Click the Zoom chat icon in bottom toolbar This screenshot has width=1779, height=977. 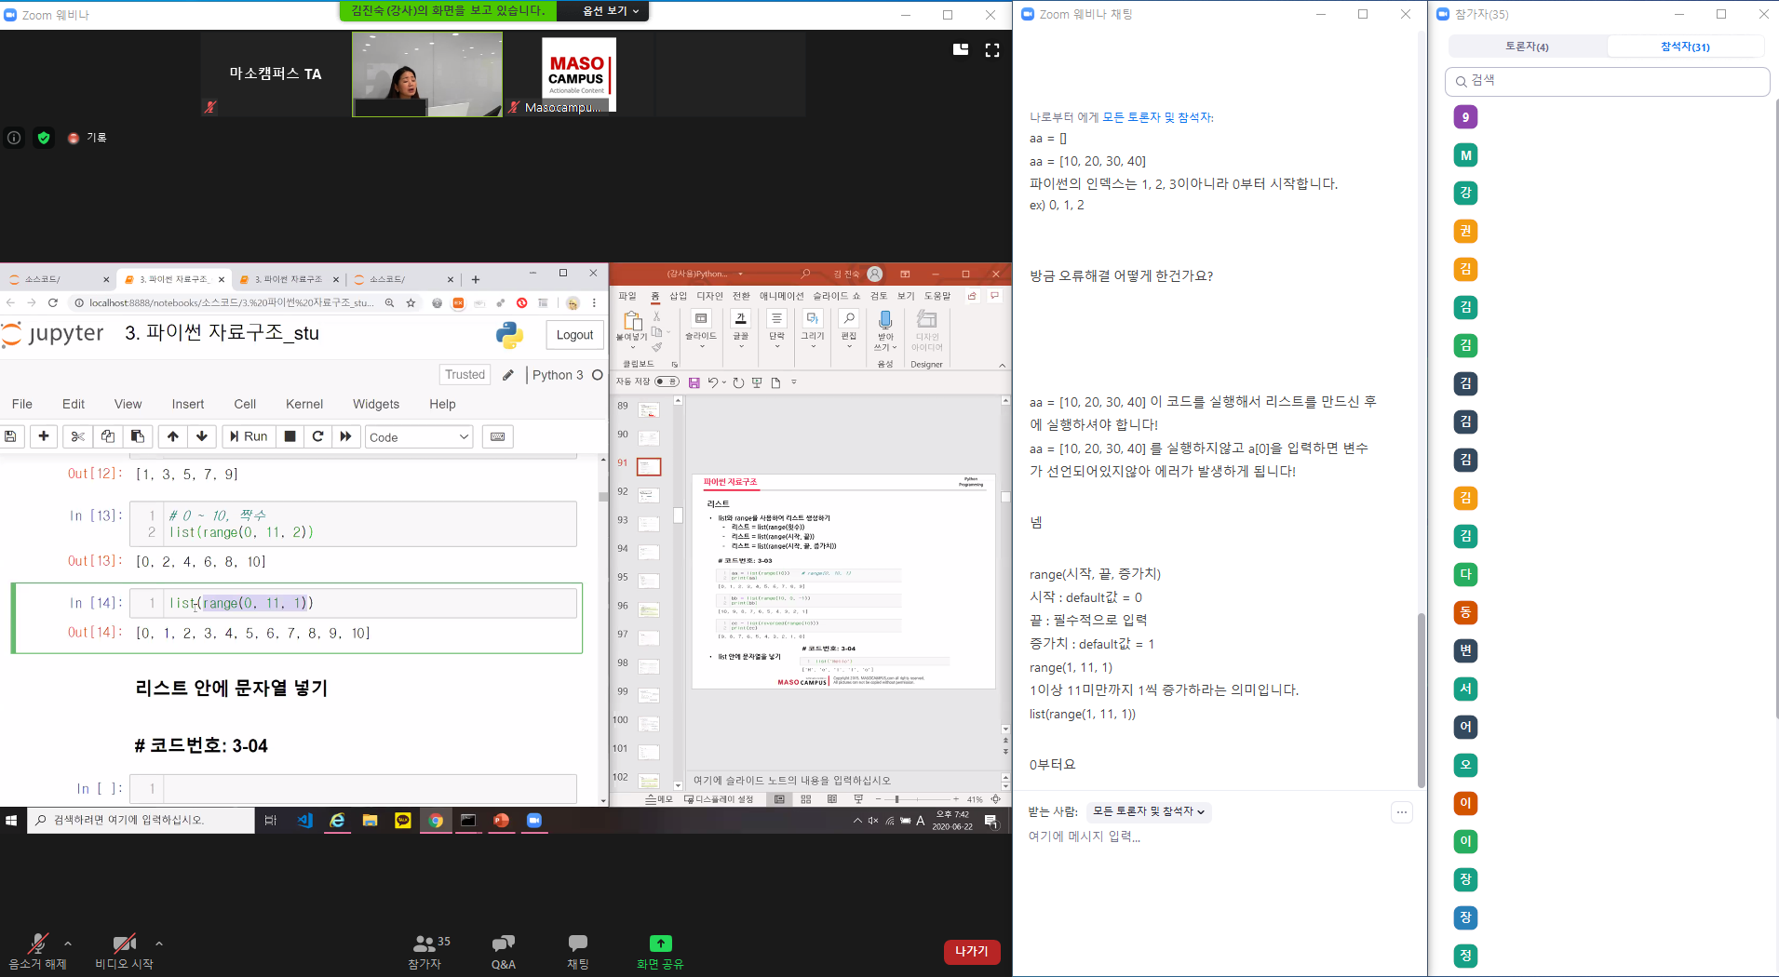point(577,944)
